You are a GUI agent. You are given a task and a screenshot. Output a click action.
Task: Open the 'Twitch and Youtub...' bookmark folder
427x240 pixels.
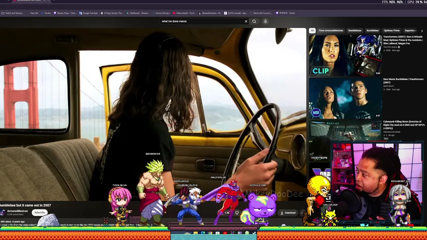point(12,13)
